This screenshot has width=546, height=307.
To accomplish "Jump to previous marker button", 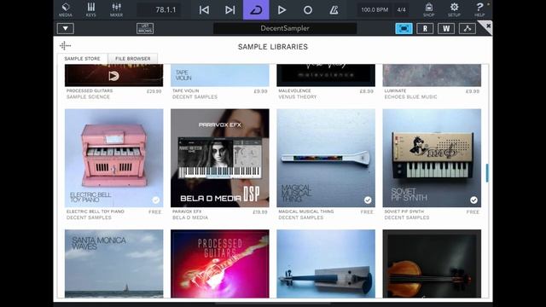I will [x=204, y=9].
